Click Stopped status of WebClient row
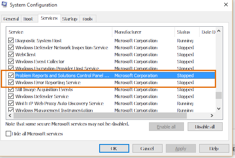This screenshot has width=235, height=158. (185, 55)
